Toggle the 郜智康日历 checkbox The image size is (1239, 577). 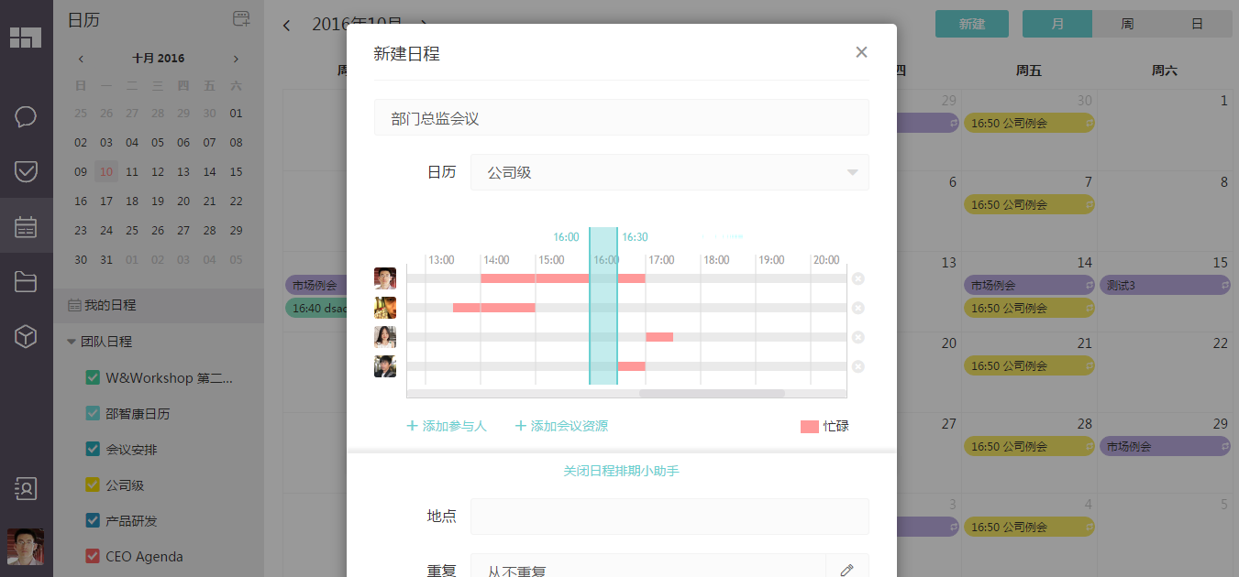(x=93, y=413)
